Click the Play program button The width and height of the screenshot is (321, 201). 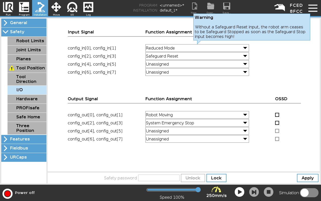[x=239, y=192]
